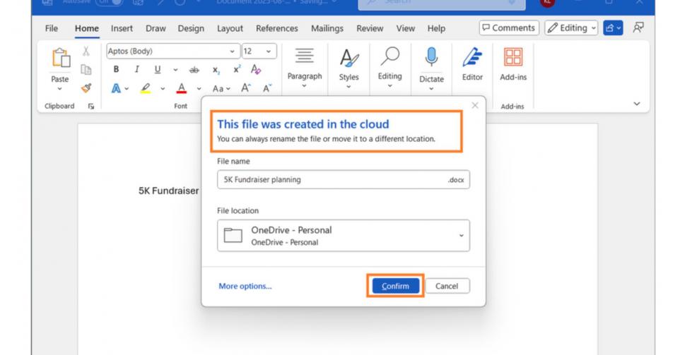Expand highlight color options arrow
The image size is (680, 355).
163,89
